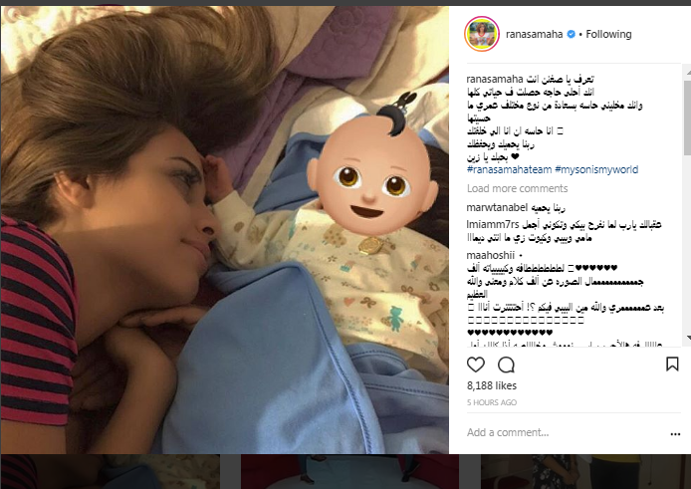Click the blue verified badge
This screenshot has height=489, width=691.
pyautogui.click(x=571, y=34)
